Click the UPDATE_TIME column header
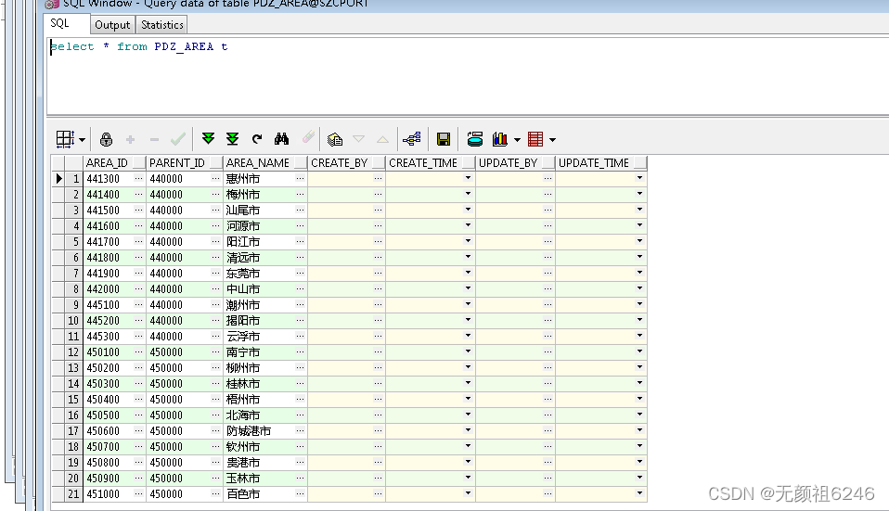This screenshot has width=889, height=511. pos(601,163)
